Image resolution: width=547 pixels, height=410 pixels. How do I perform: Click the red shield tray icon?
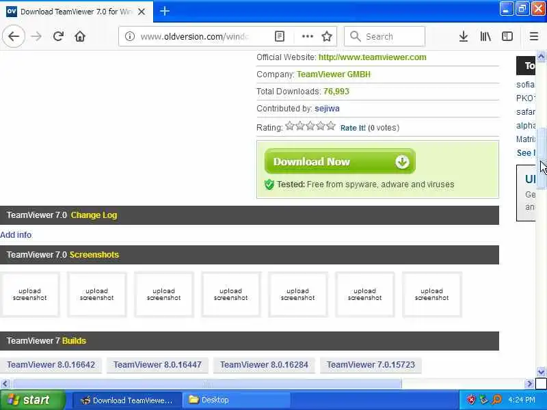471,400
